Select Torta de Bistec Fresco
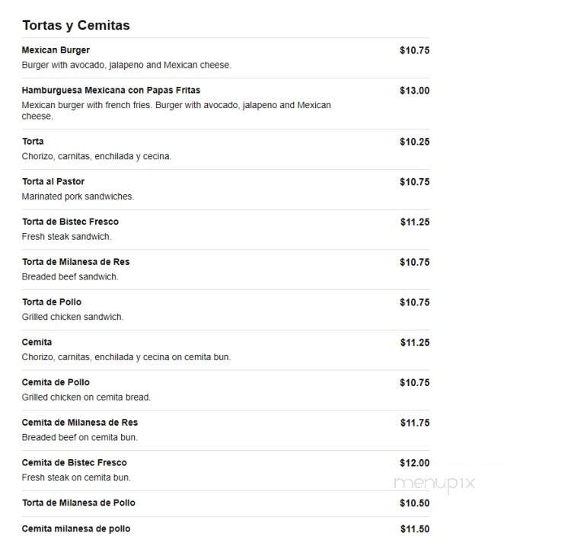The height and width of the screenshot is (546, 571). (70, 222)
